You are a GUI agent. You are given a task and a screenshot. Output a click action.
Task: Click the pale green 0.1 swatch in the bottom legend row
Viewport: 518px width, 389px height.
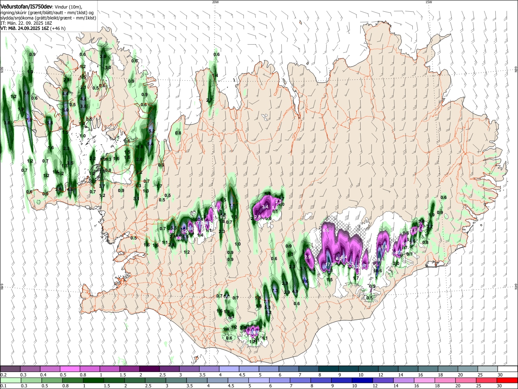coord(11,380)
